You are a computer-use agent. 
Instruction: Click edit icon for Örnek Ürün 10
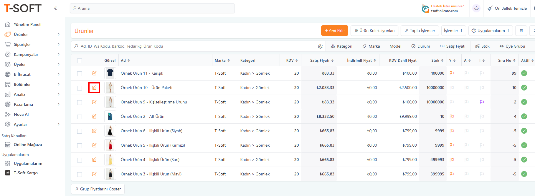pyautogui.click(x=94, y=88)
